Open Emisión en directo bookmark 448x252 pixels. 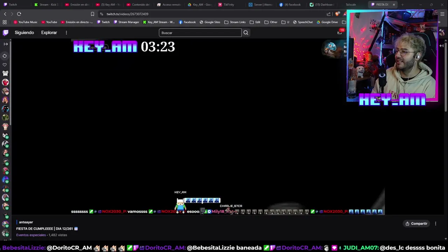tap(77, 22)
